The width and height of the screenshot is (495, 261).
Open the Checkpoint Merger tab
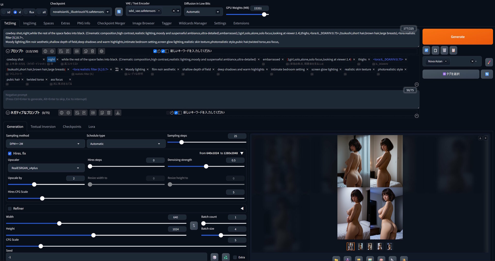pyautogui.click(x=111, y=23)
